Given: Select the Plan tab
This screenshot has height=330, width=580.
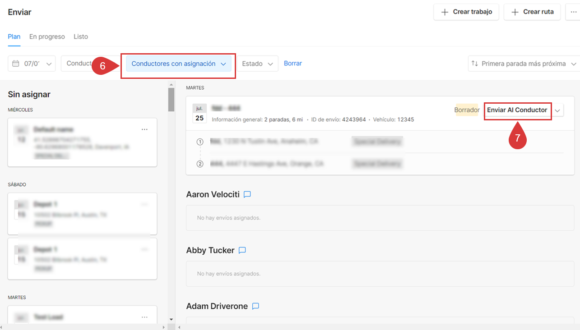Looking at the screenshot, I should pyautogui.click(x=14, y=37).
